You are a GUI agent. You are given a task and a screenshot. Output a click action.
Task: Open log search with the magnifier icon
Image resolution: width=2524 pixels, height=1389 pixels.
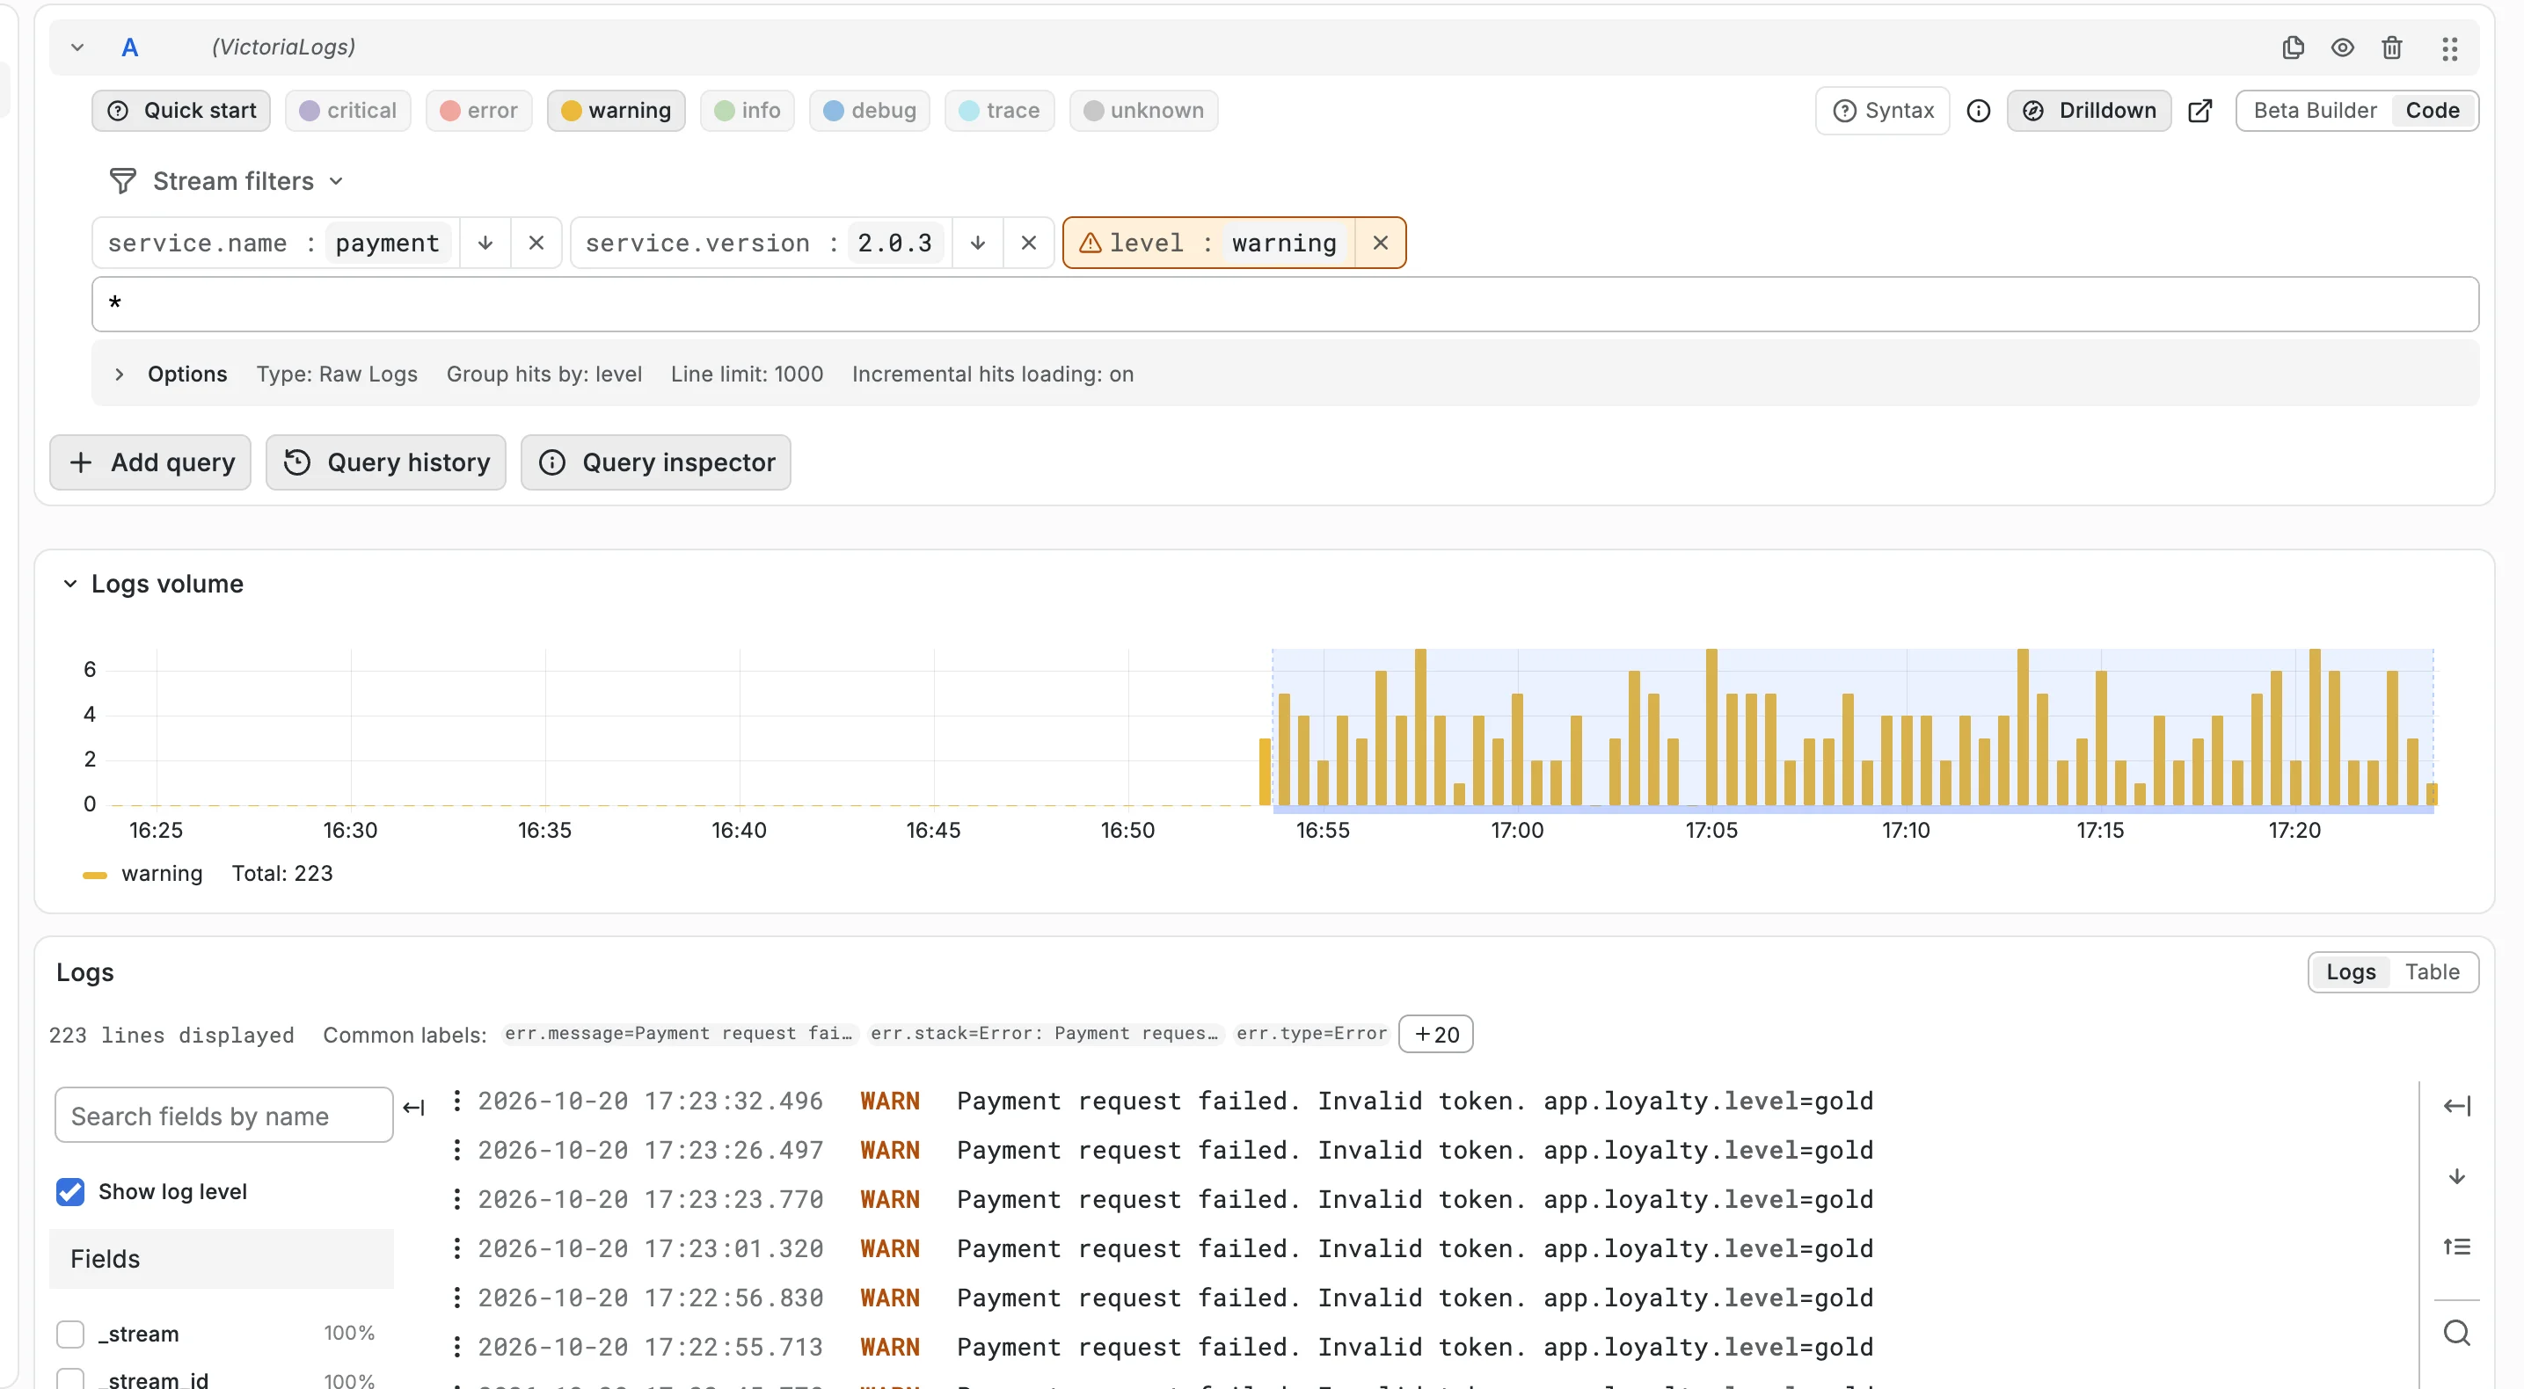[x=2456, y=1333]
